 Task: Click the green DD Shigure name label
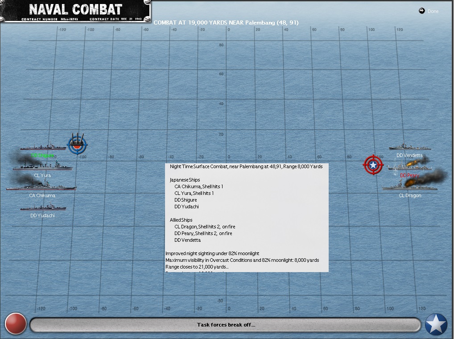[42, 156]
